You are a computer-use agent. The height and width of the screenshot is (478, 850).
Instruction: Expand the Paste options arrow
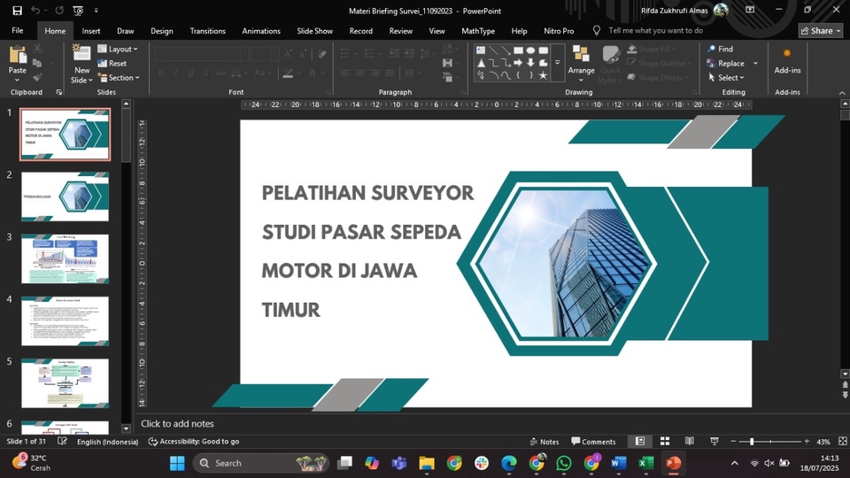pyautogui.click(x=18, y=81)
